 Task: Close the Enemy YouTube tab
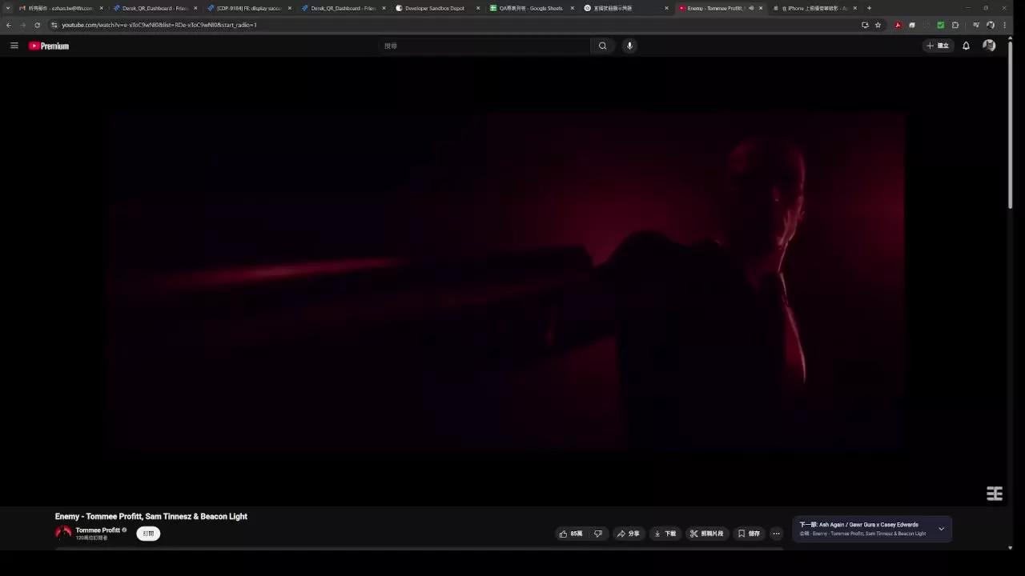tap(761, 8)
